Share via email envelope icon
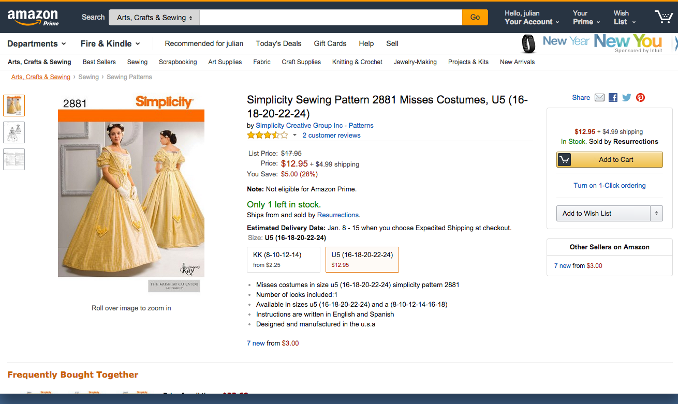Viewport: 678px width, 404px height. (x=599, y=97)
